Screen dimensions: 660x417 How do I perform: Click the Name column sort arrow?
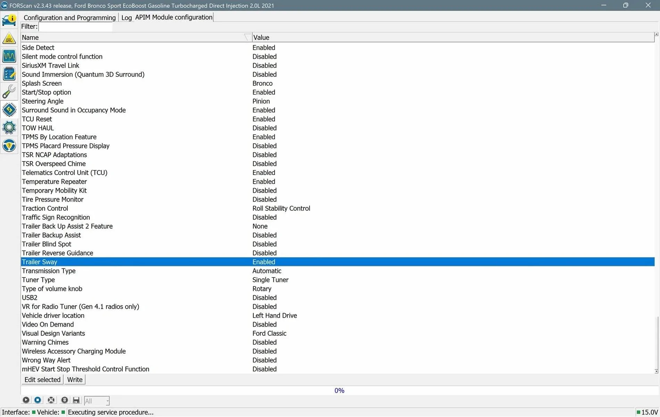pos(247,37)
